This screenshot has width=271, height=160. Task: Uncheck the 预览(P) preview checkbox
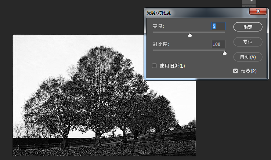(236, 71)
